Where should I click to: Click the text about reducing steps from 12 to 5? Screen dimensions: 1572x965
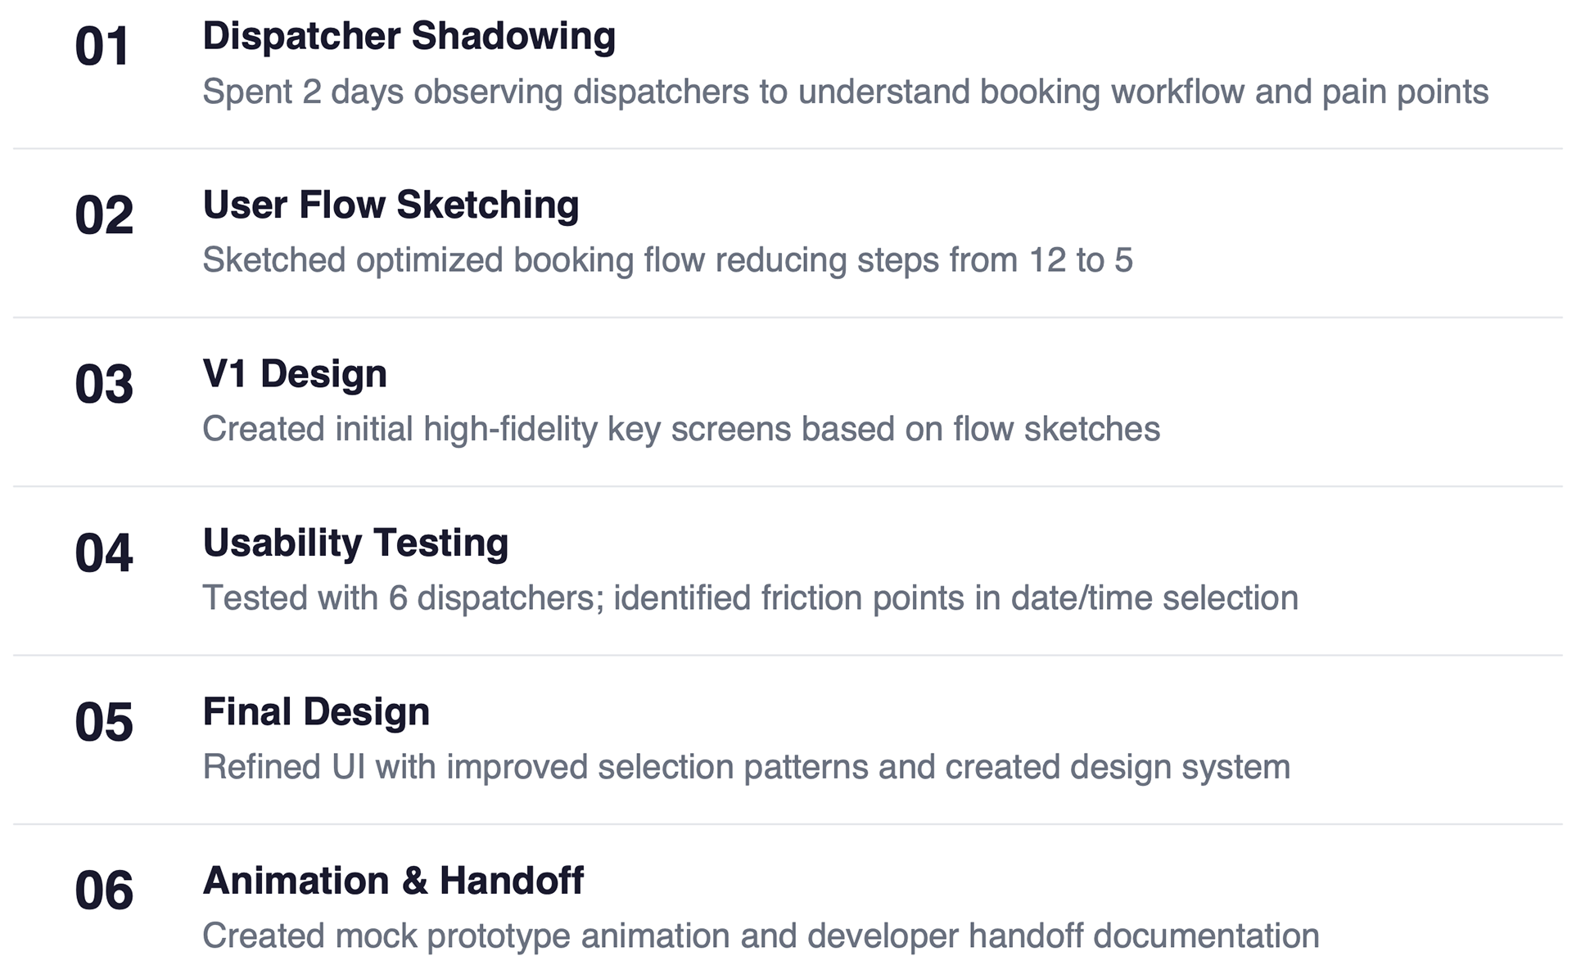pyautogui.click(x=667, y=260)
